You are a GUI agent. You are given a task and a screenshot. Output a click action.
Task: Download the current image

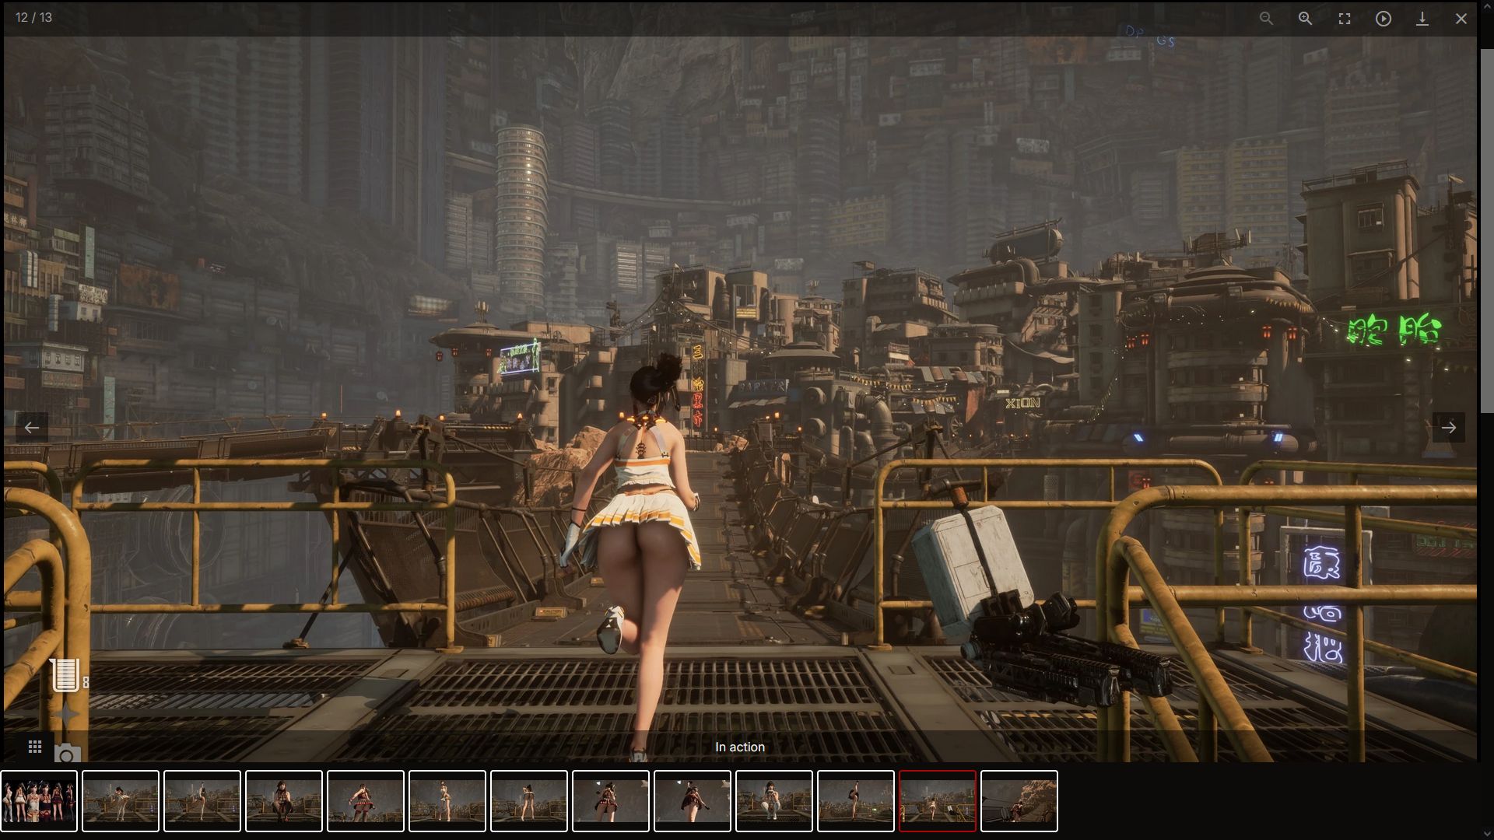coord(1422,19)
